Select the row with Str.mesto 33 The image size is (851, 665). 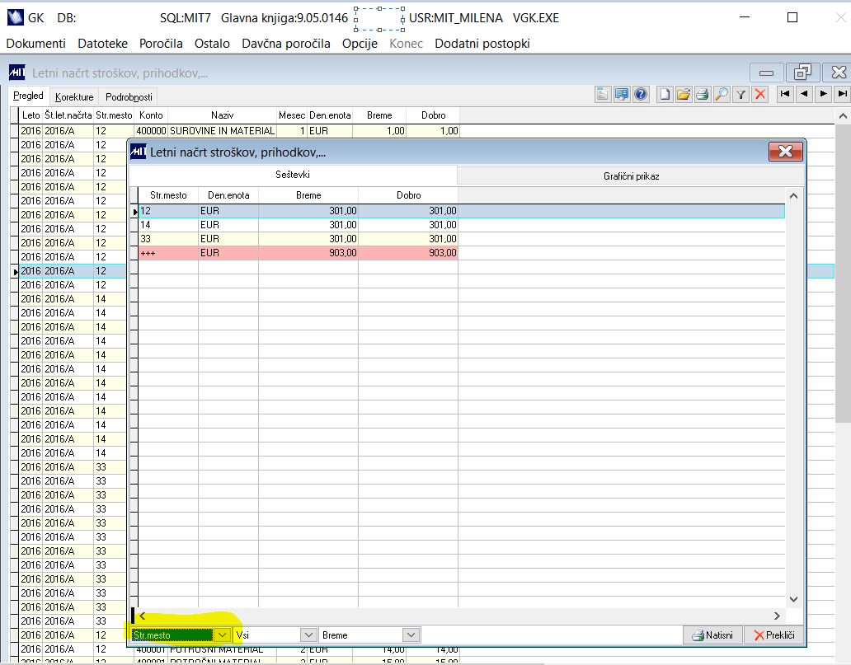pyautogui.click(x=298, y=239)
